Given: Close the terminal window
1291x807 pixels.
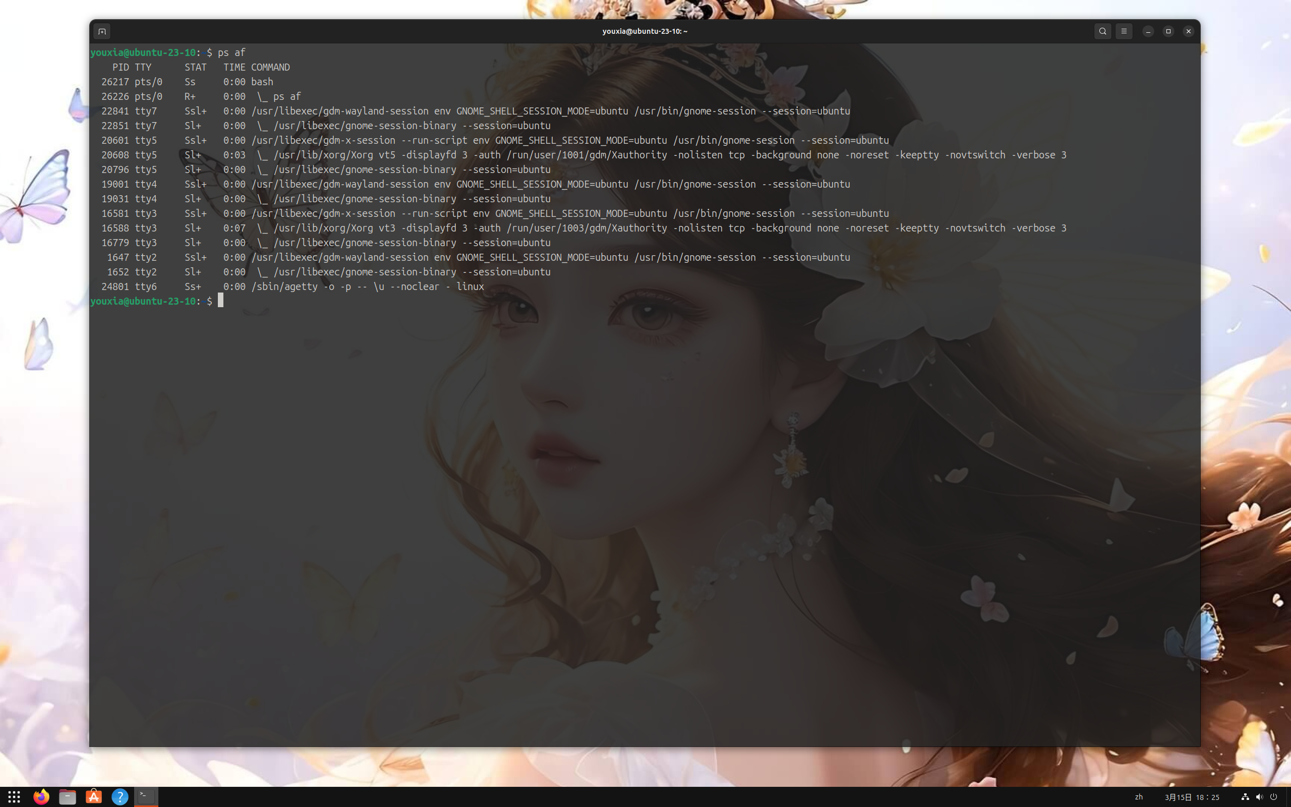Looking at the screenshot, I should (x=1189, y=31).
